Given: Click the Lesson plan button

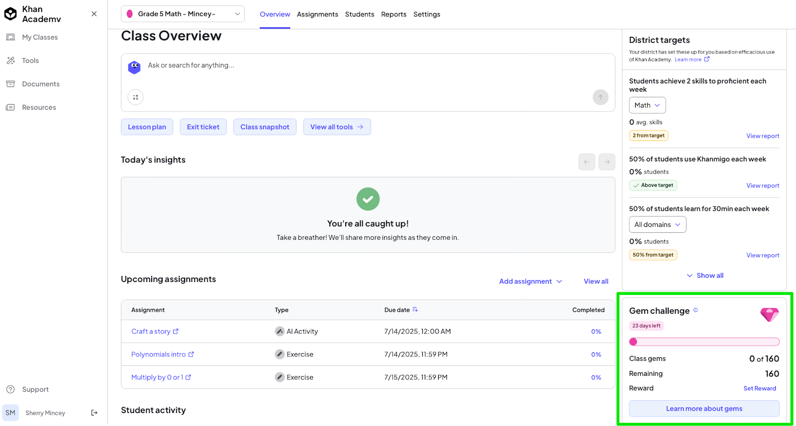Looking at the screenshot, I should click(x=147, y=127).
